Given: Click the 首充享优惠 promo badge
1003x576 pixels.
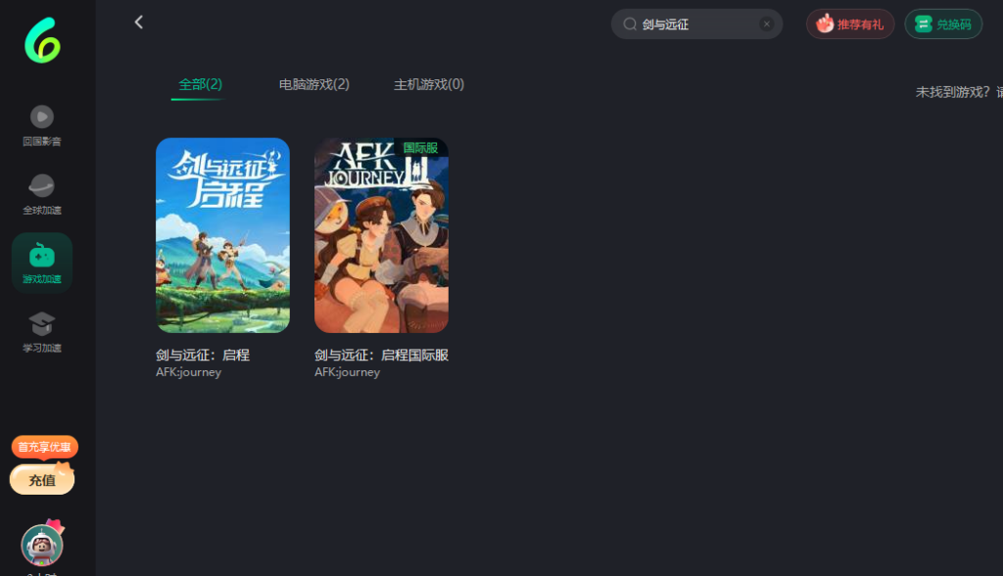Looking at the screenshot, I should (44, 447).
